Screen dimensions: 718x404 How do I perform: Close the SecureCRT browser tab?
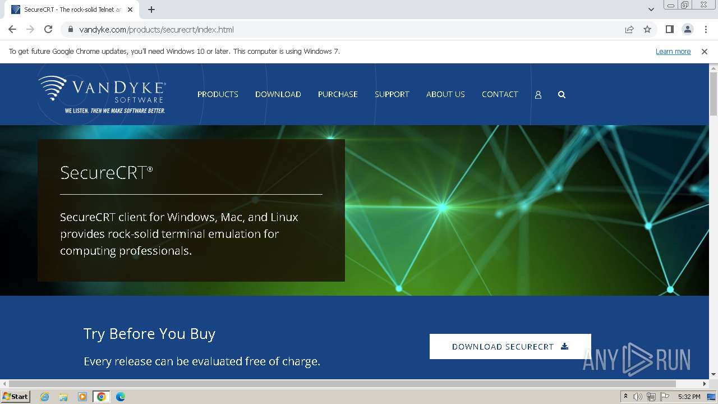130,10
